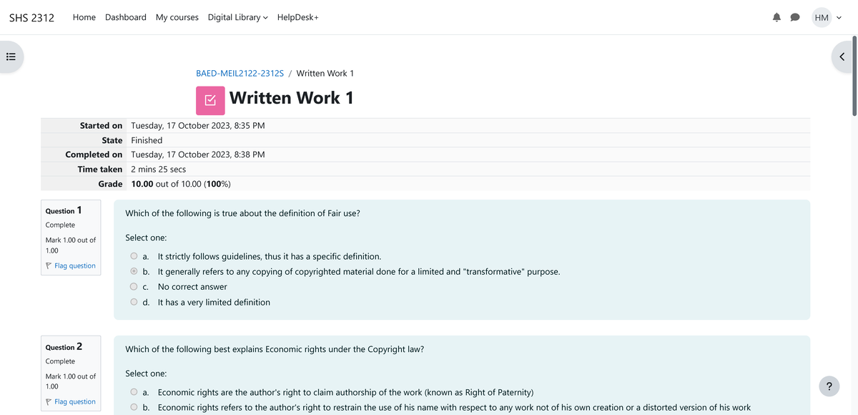Select answer option b in Question 2
The height and width of the screenshot is (415, 858).
(133, 406)
